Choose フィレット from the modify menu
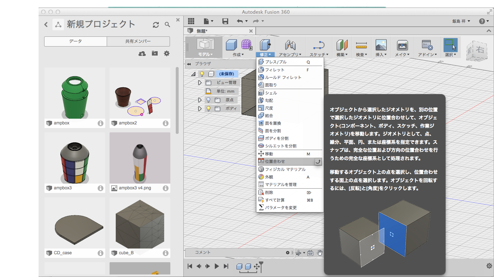 [290, 70]
